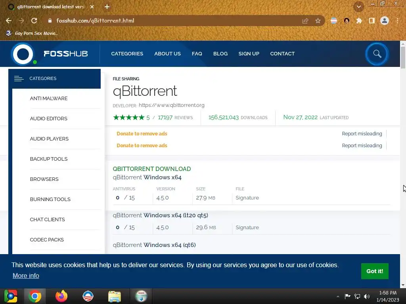
Task: Click the second Donate to remove ads
Action: click(x=142, y=146)
